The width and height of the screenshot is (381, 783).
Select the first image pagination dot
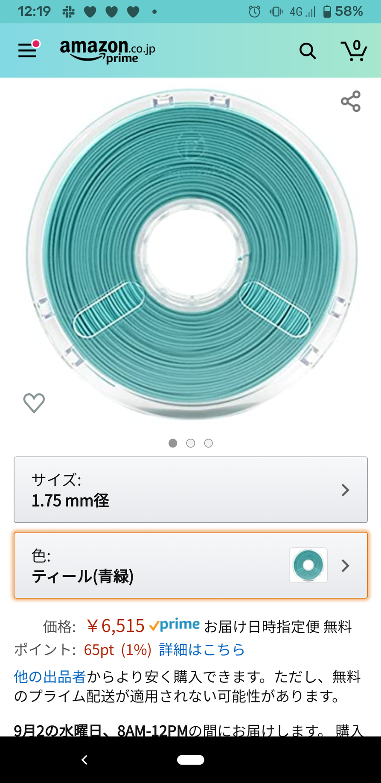(173, 443)
